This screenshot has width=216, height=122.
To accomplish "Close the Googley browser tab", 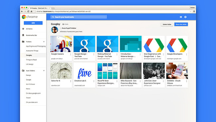I will click(x=49, y=8).
